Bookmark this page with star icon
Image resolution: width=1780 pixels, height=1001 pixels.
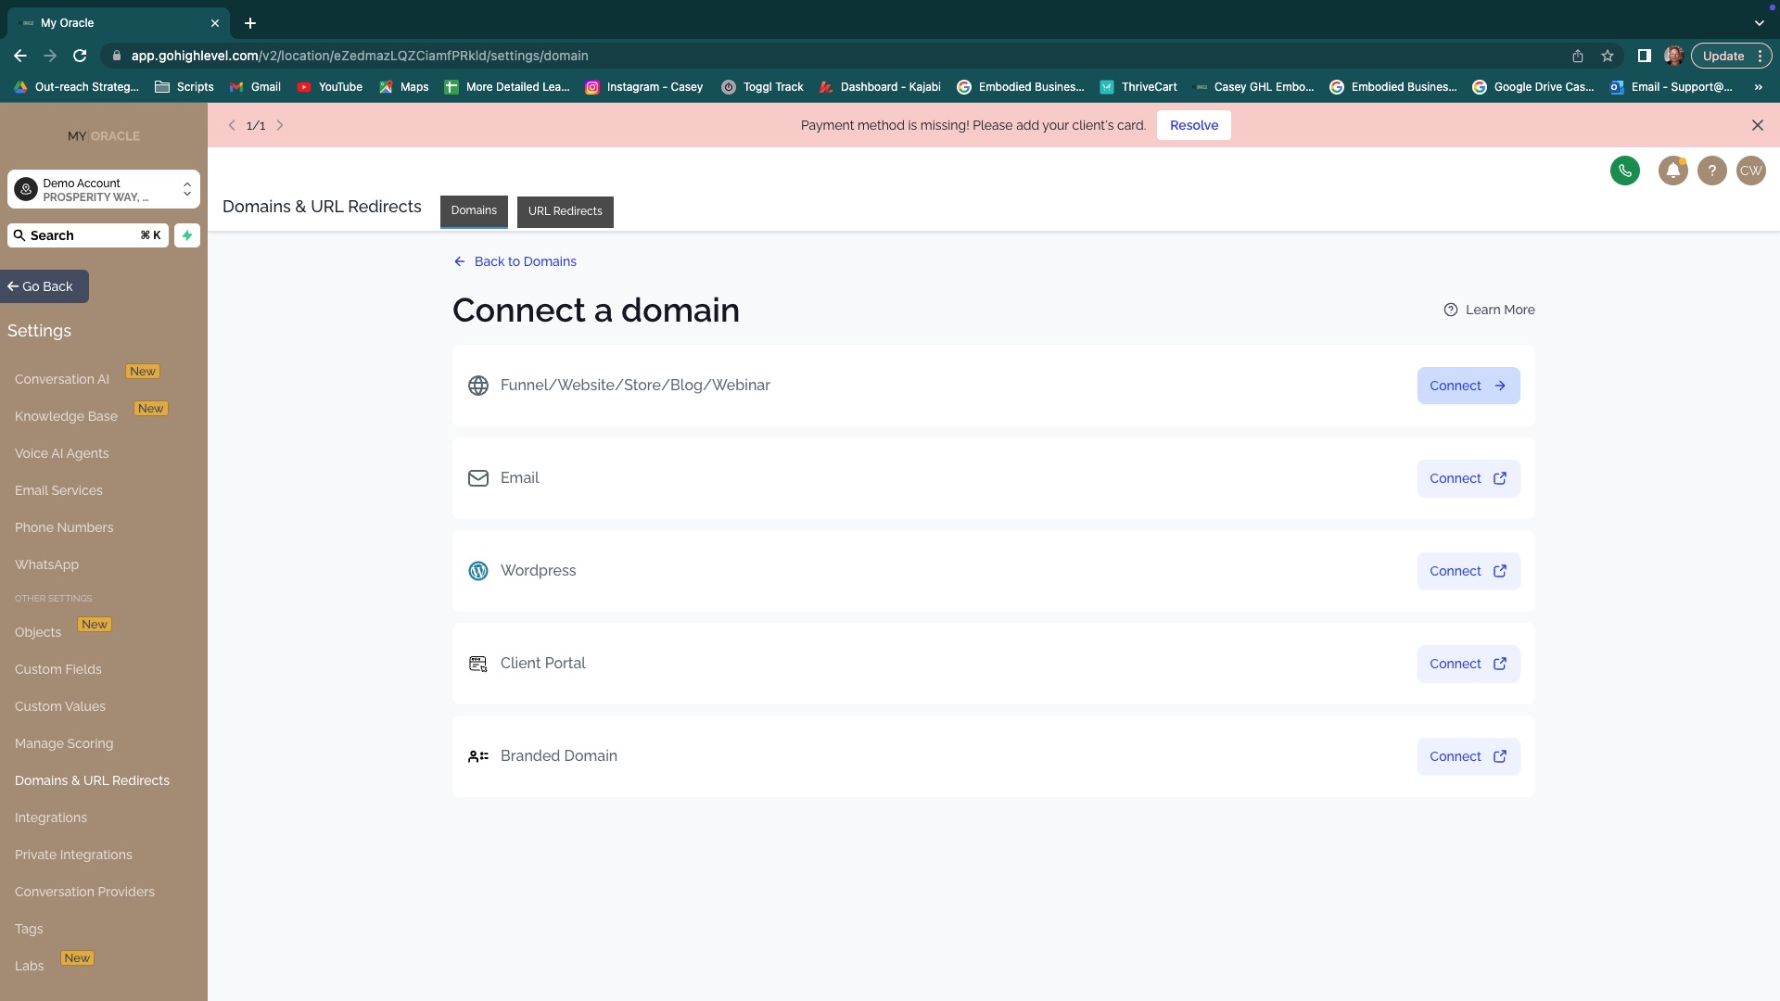click(x=1608, y=56)
